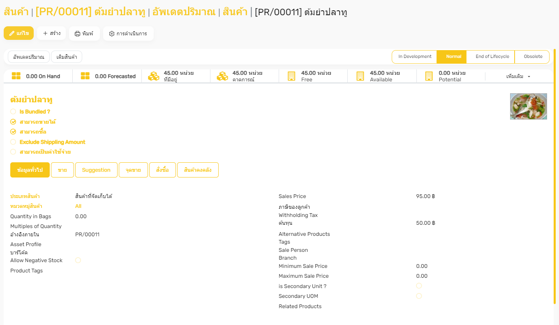Screen dimensions: 559x325
Task: Click the เติมสินค้า button
Action: tap(67, 57)
